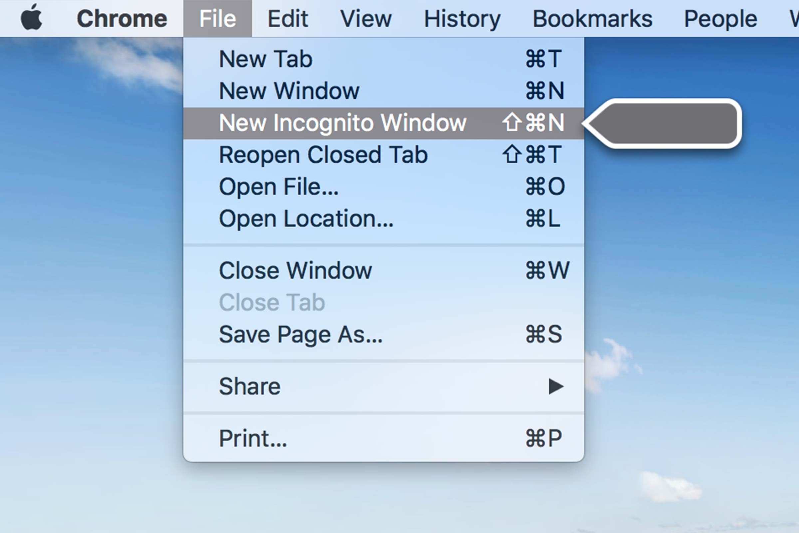Select Reopen Closed Tab

(384, 155)
